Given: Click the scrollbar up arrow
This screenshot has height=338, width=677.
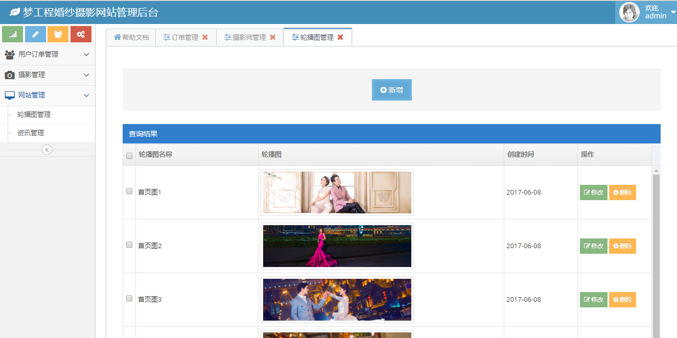Looking at the screenshot, I should (x=657, y=170).
